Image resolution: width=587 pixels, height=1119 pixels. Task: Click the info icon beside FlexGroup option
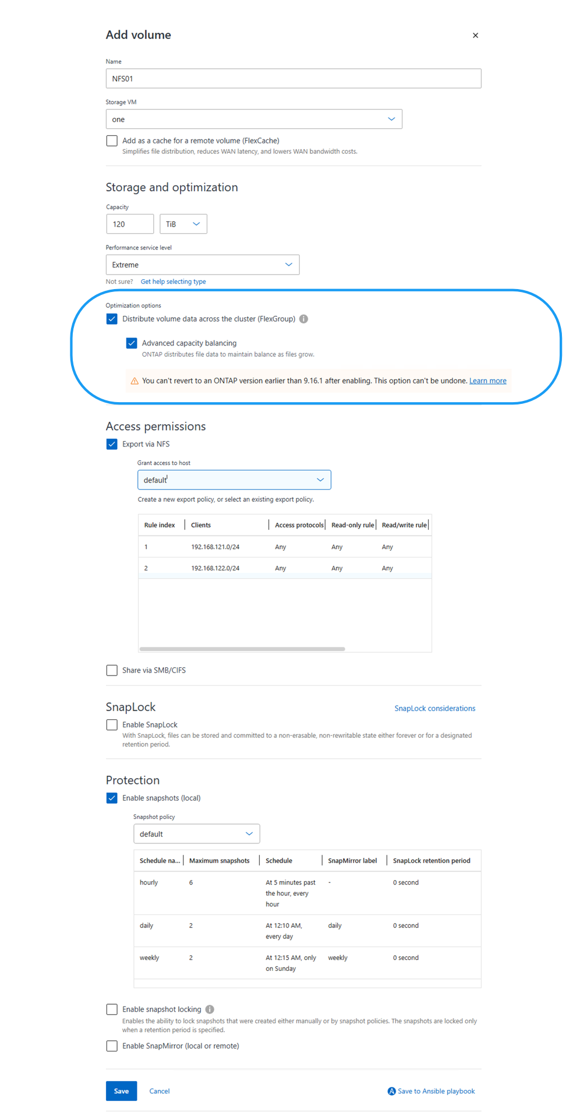click(x=303, y=319)
